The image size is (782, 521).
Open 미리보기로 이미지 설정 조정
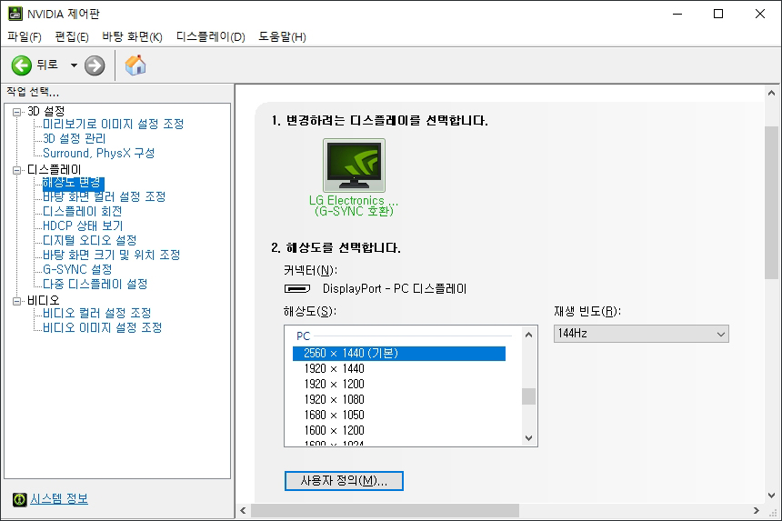pyautogui.click(x=114, y=124)
